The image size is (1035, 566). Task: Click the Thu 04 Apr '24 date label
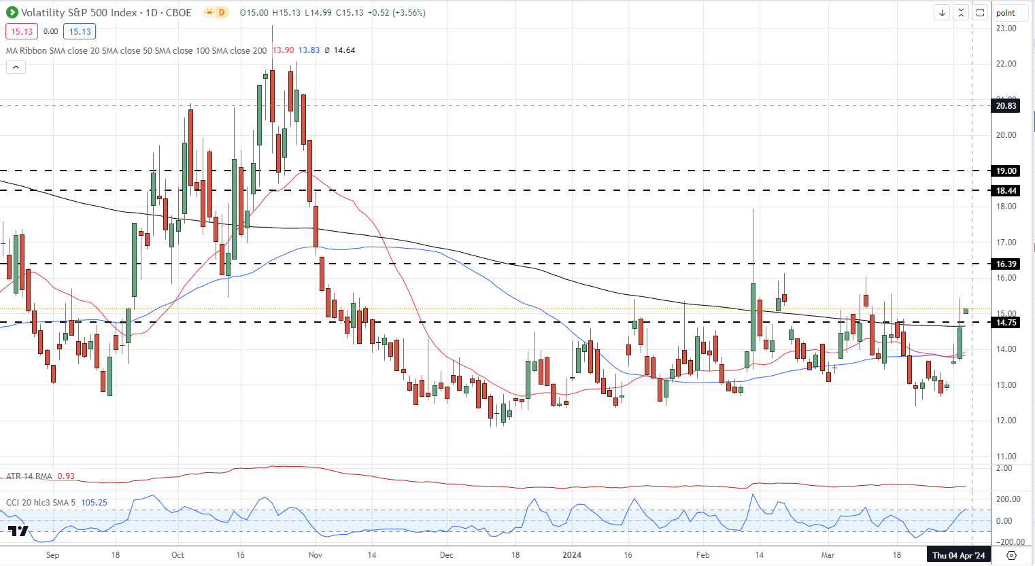point(959,555)
